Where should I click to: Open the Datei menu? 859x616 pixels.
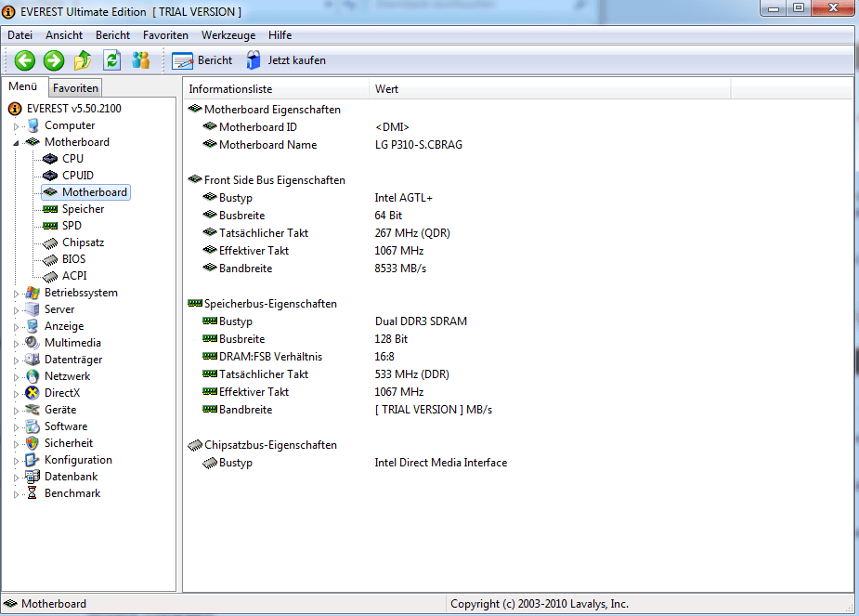(20, 35)
